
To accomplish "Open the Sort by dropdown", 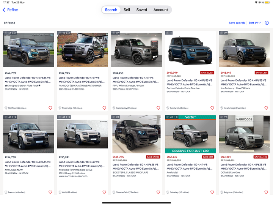I will click(x=254, y=23).
